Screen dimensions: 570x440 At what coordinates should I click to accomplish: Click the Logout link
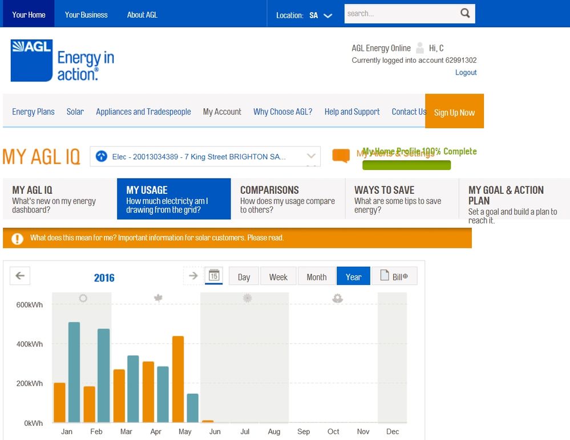[466, 72]
